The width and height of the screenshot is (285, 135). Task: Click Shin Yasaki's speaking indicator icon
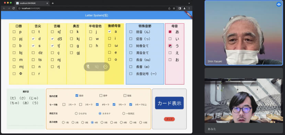coord(278,4)
